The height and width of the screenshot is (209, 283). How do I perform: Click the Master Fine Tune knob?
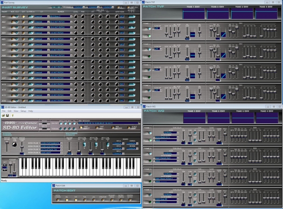pyautogui.click(x=14, y=144)
